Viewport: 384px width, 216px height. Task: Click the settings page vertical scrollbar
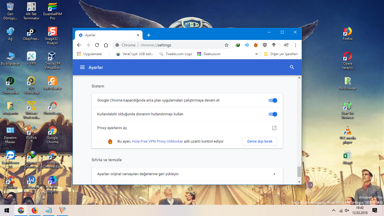pos(299,172)
